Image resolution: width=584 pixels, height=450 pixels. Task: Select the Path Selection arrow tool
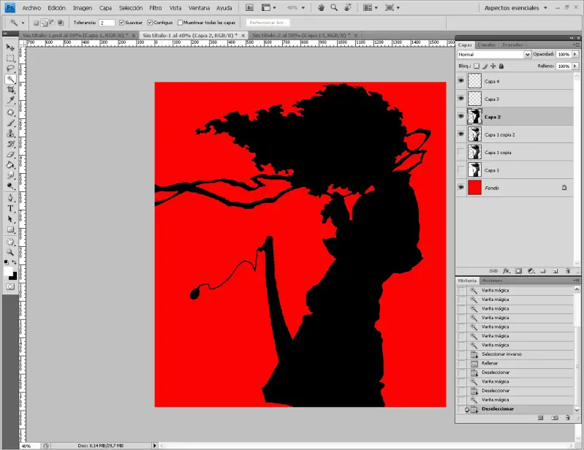pos(10,219)
